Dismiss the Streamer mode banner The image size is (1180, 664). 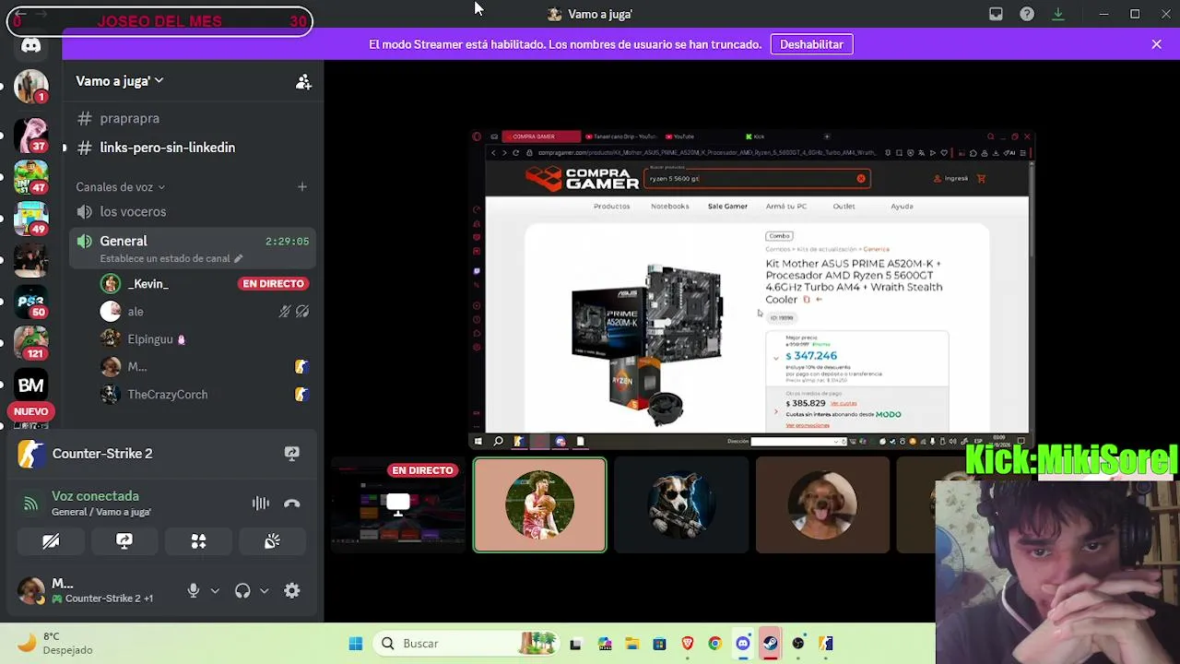pyautogui.click(x=1156, y=44)
